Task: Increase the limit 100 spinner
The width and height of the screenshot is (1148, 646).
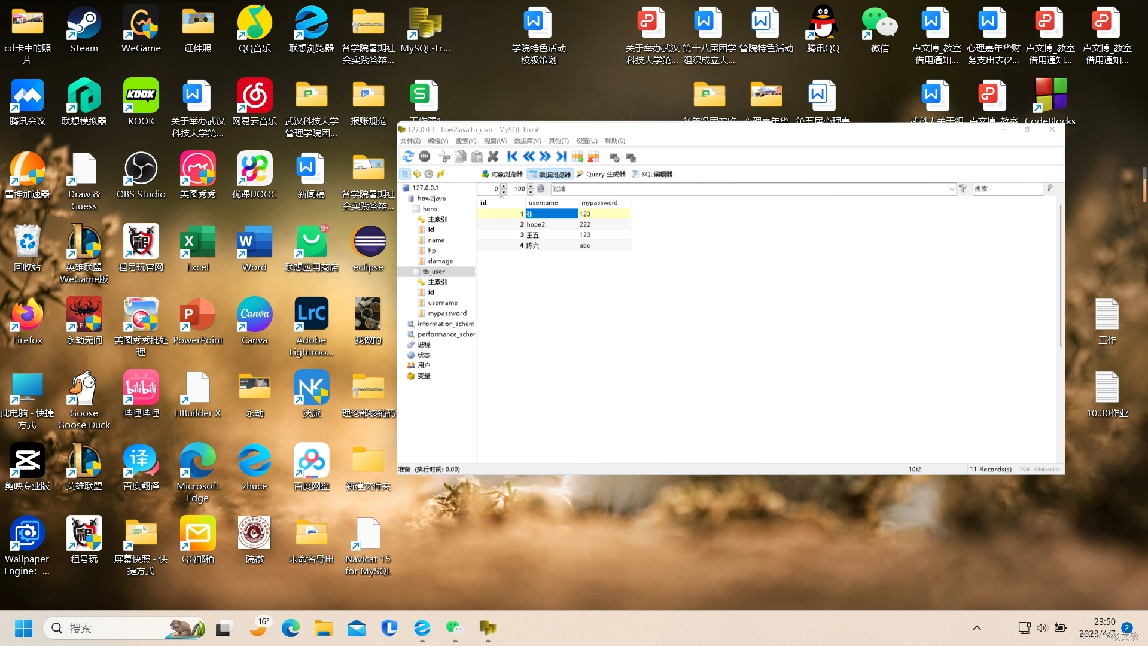Action: (531, 186)
